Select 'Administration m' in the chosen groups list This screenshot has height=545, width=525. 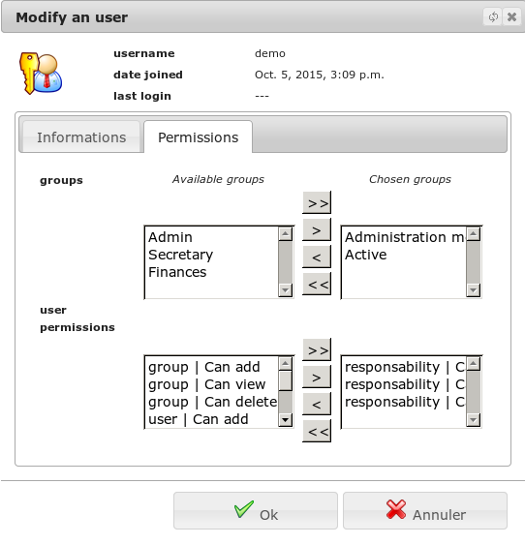pyautogui.click(x=404, y=237)
